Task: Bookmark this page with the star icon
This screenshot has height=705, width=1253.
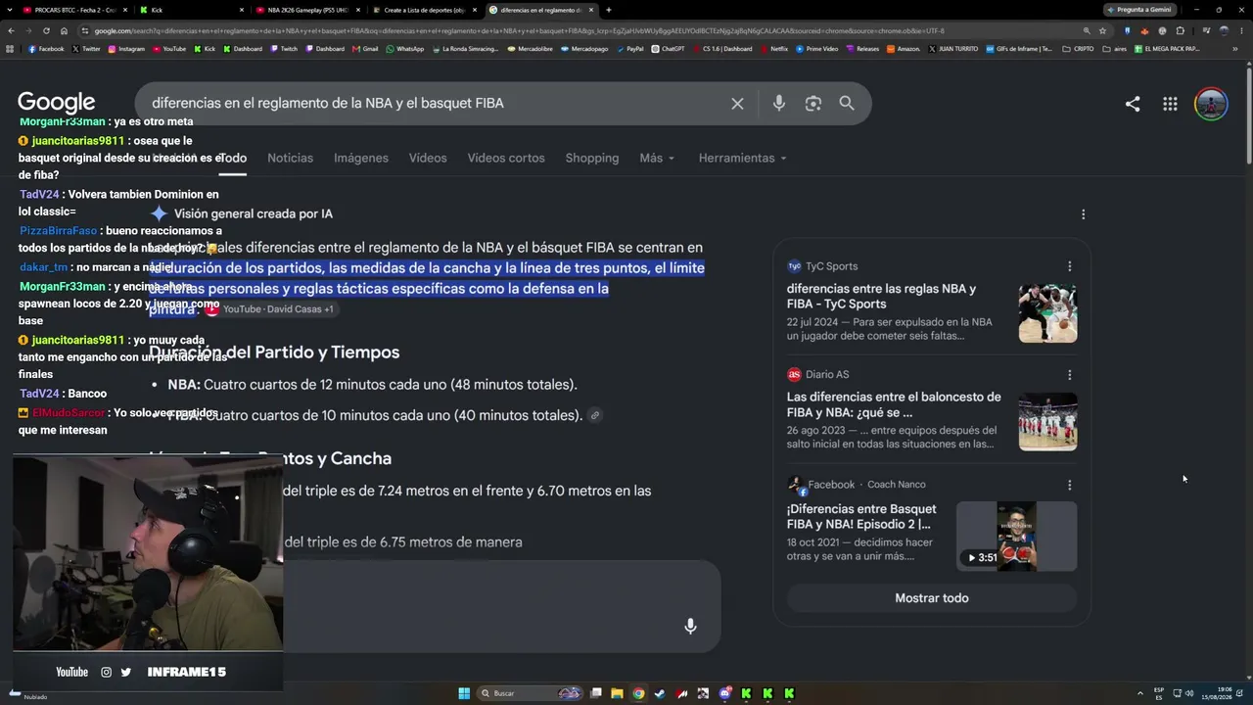Action: point(1102,30)
